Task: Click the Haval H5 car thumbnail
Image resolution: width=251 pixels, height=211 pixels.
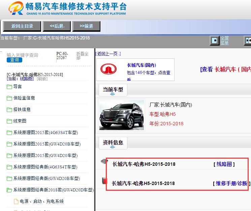Action: tap(122, 115)
